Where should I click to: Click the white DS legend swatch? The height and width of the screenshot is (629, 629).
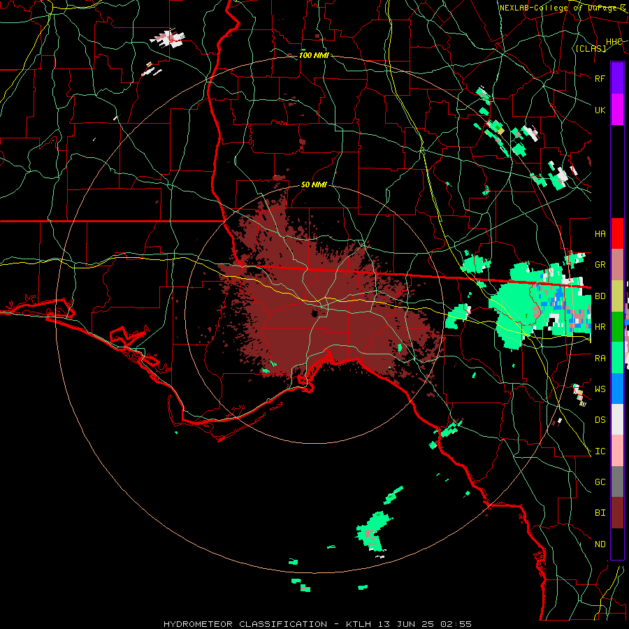(x=617, y=419)
